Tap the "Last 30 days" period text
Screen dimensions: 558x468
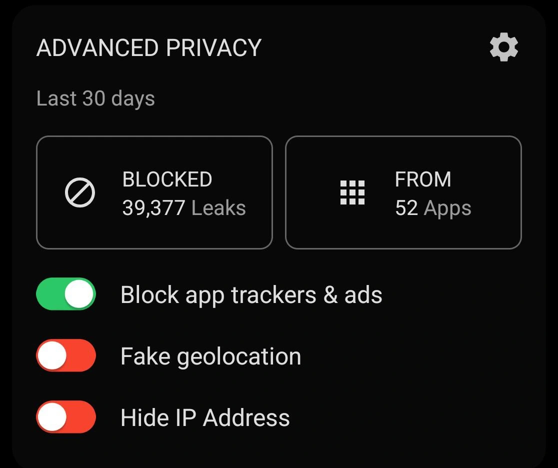click(95, 98)
